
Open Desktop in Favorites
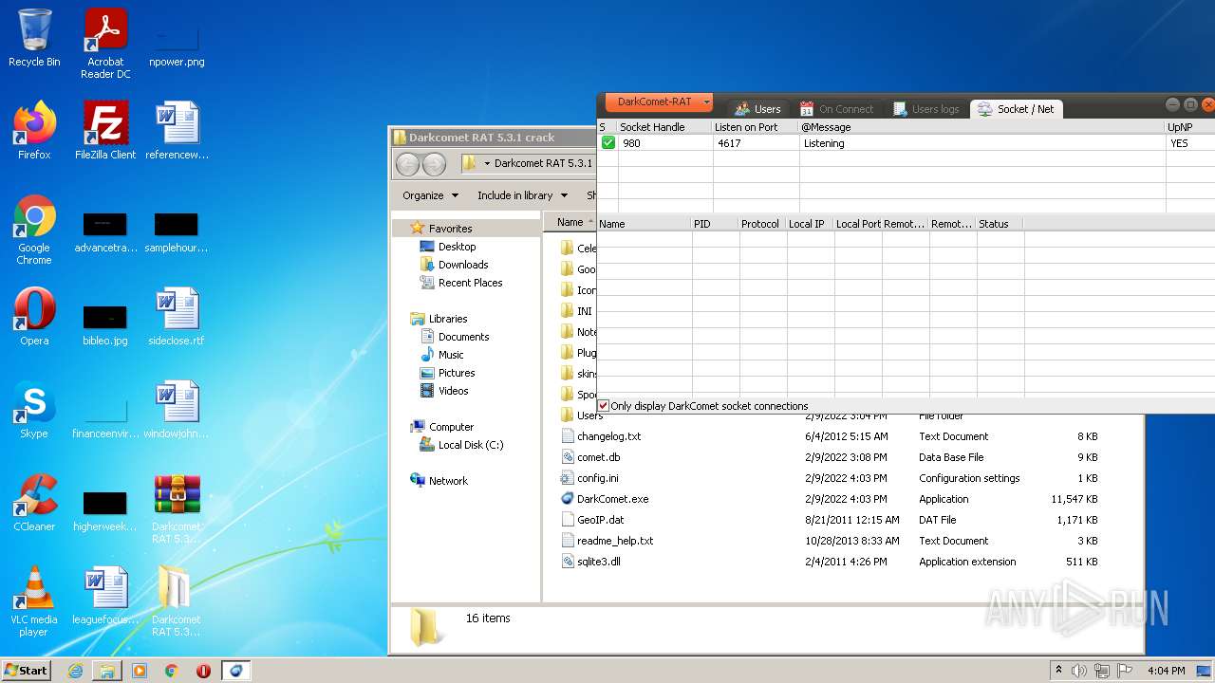pyautogui.click(x=457, y=247)
